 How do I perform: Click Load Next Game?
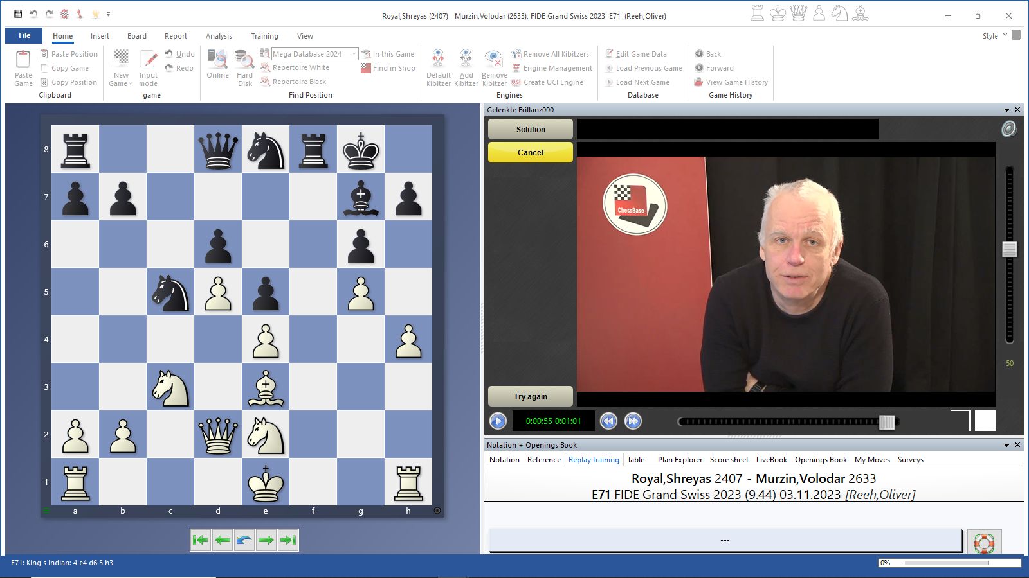click(637, 82)
